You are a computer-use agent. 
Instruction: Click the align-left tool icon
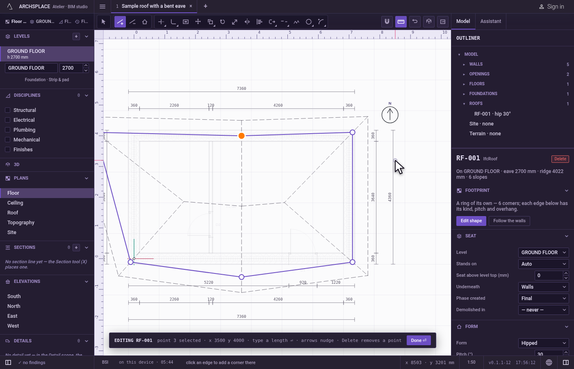coord(260,22)
